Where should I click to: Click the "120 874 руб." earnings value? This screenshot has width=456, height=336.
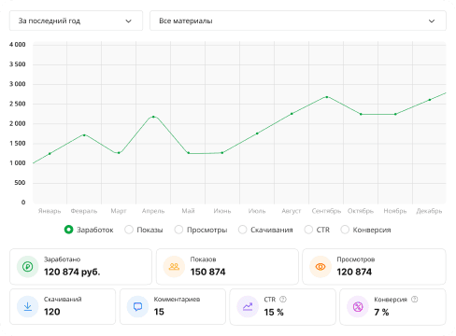72,273
